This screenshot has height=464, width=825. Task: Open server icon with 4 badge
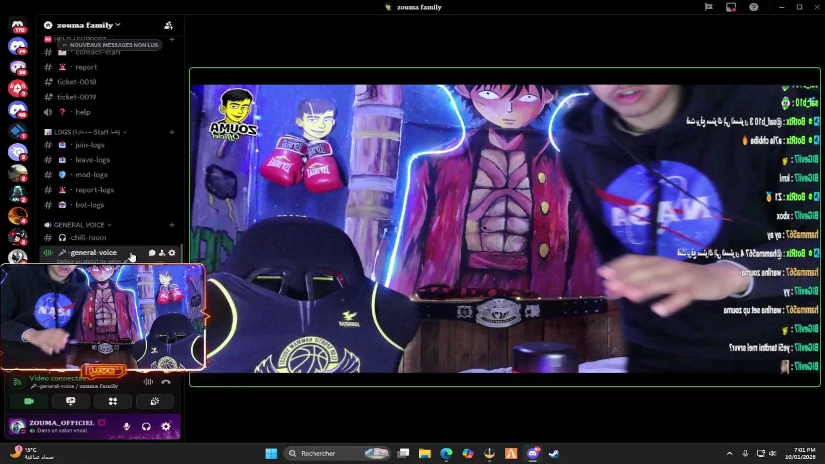(x=17, y=216)
